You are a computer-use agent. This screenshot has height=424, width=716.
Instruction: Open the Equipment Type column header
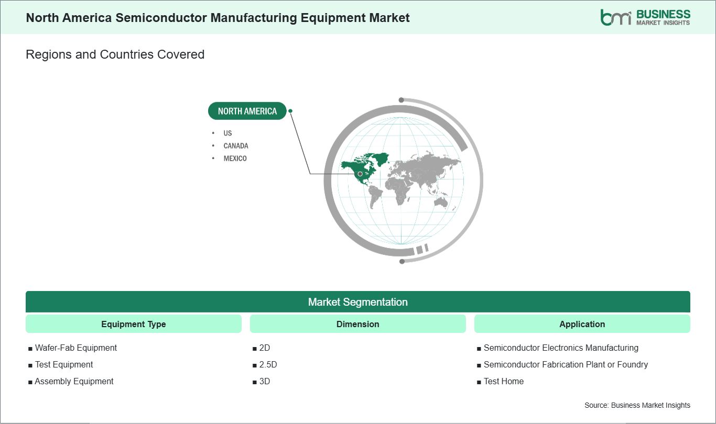click(x=133, y=324)
